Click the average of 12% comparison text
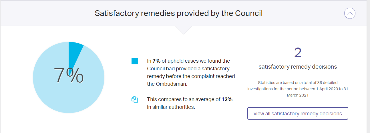This screenshot has width=370, height=133. (x=190, y=103)
